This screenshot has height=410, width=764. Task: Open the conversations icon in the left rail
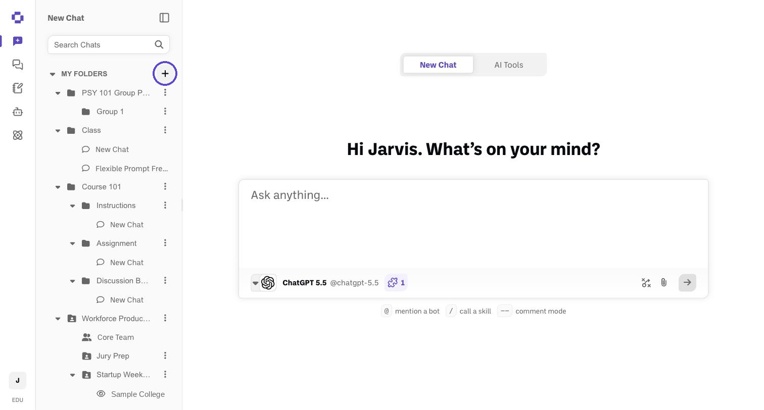(x=18, y=65)
